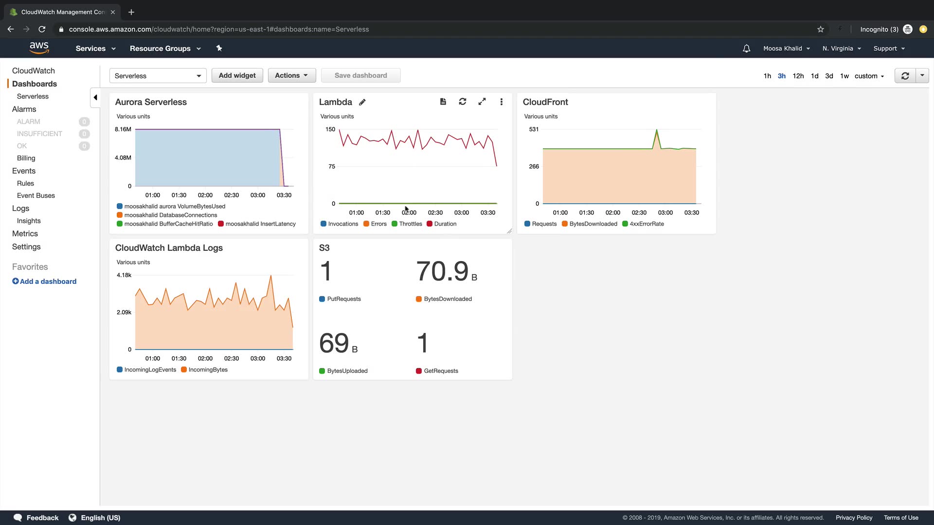Screen dimensions: 934x525
Task: Open Lambda widget logs document icon
Action: coord(443,102)
